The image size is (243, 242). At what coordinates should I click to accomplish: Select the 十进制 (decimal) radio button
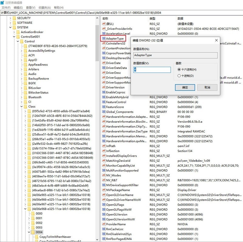(x=179, y=76)
